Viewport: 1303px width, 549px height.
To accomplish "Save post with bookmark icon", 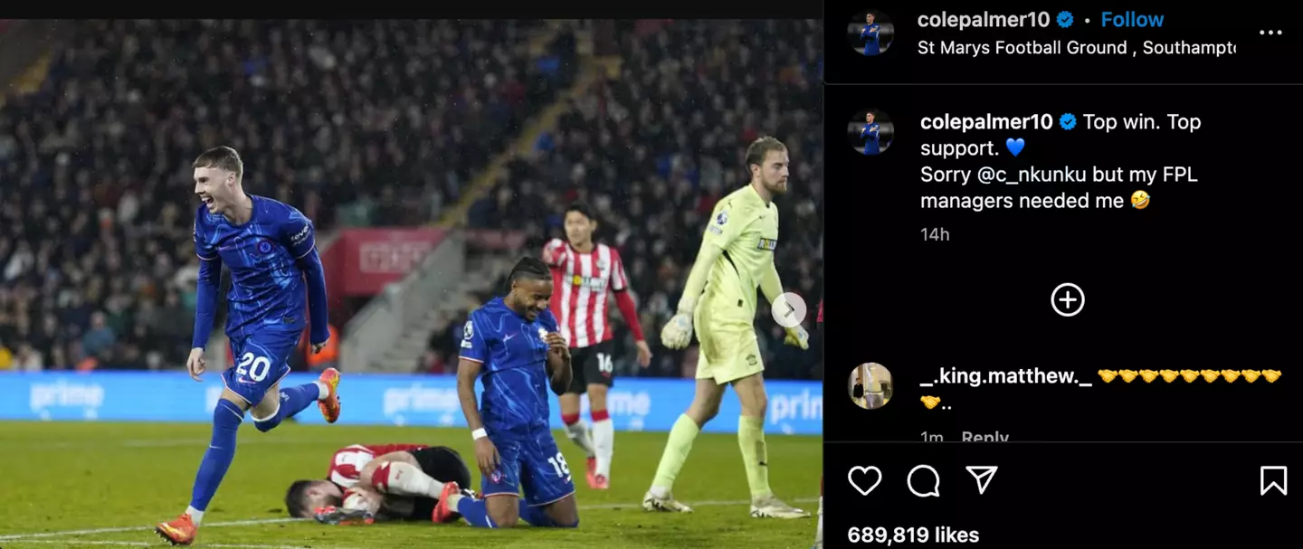I will 1273,480.
